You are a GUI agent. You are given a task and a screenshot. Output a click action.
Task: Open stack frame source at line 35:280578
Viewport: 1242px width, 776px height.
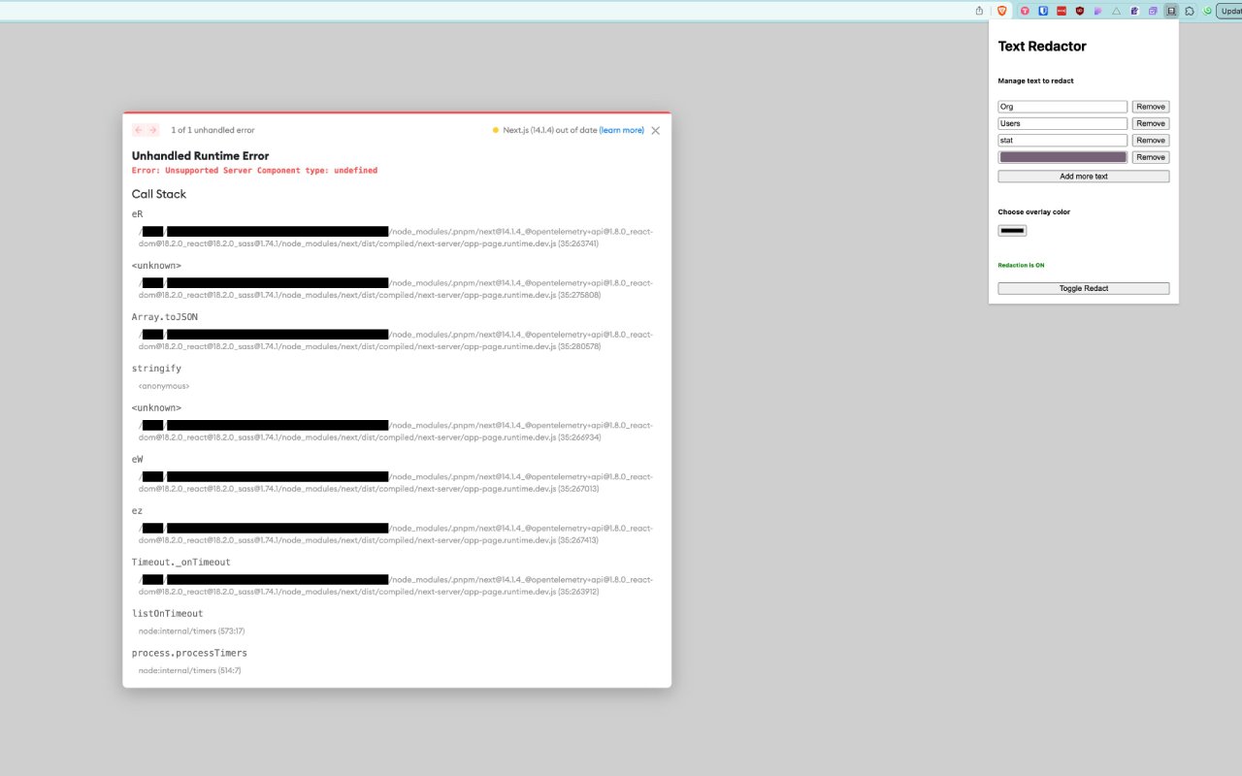click(x=396, y=340)
